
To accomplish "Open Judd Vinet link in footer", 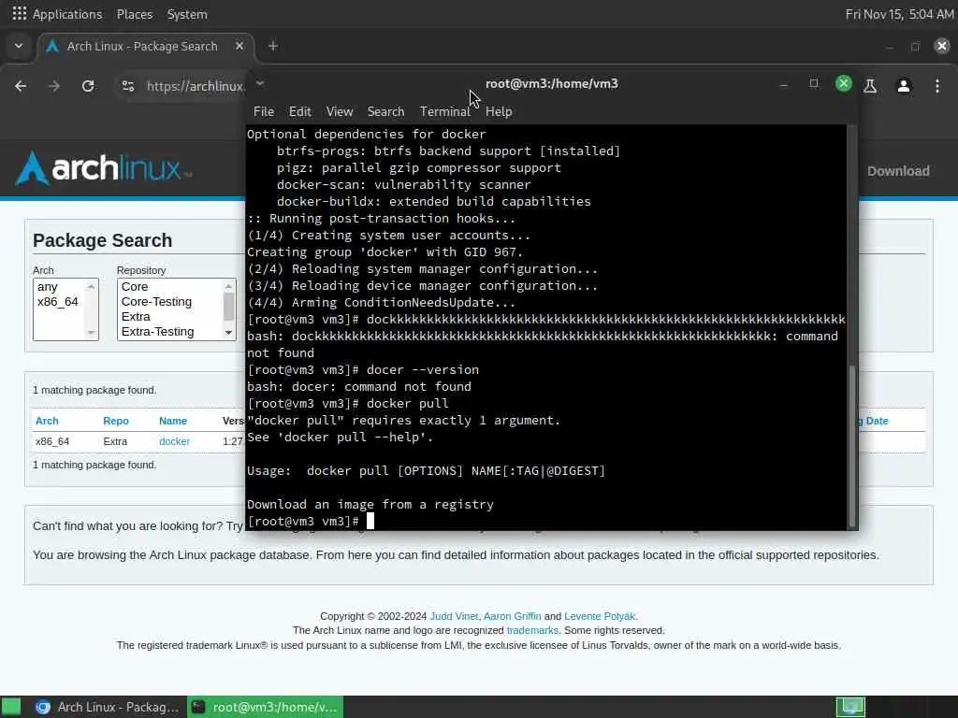I will pyautogui.click(x=454, y=616).
